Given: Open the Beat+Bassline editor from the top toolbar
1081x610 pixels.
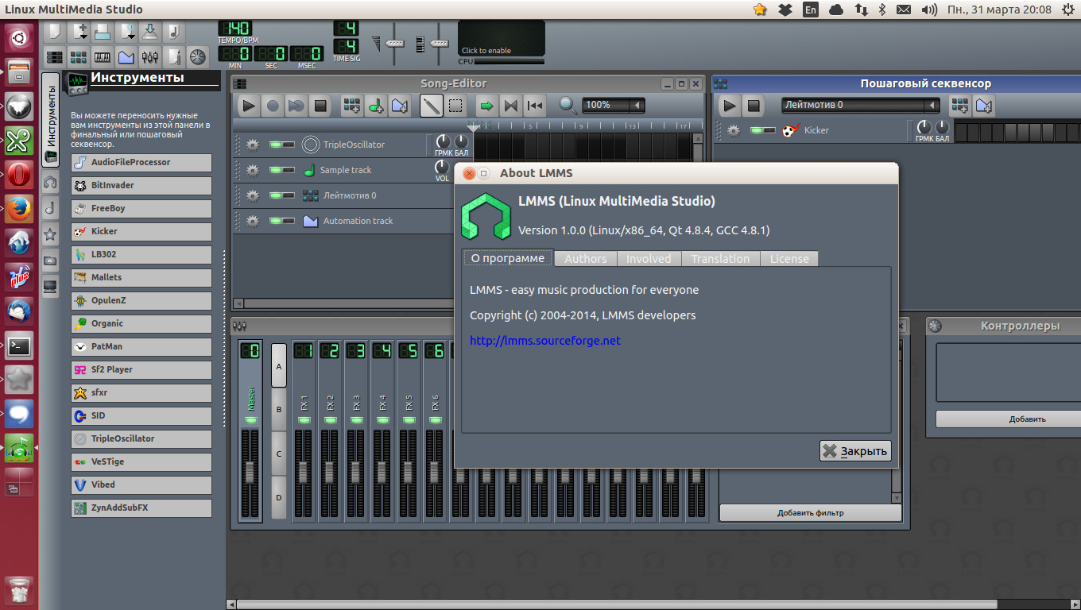Looking at the screenshot, I should pyautogui.click(x=78, y=57).
